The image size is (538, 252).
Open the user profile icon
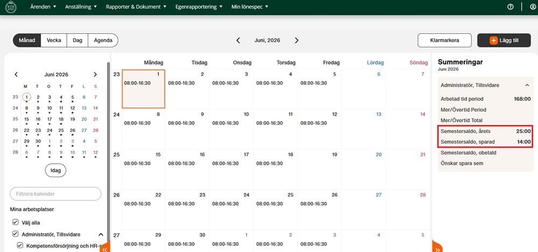[x=533, y=7]
